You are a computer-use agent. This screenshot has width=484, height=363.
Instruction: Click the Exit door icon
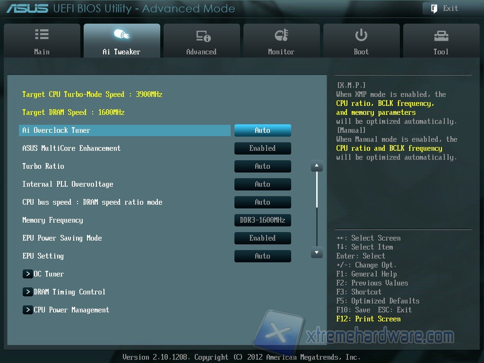[x=434, y=8]
